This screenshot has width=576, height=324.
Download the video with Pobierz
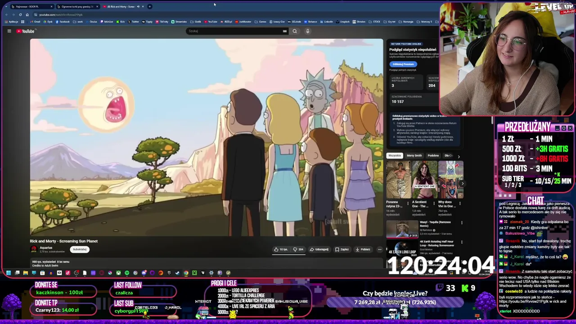[x=363, y=249]
